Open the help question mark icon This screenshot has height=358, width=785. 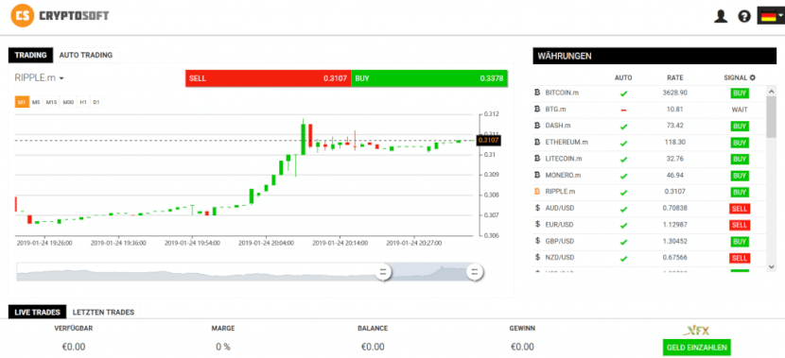pos(744,16)
